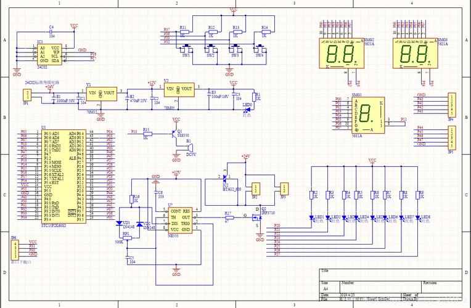Click push button switch SW3

pyautogui.click(x=236, y=48)
